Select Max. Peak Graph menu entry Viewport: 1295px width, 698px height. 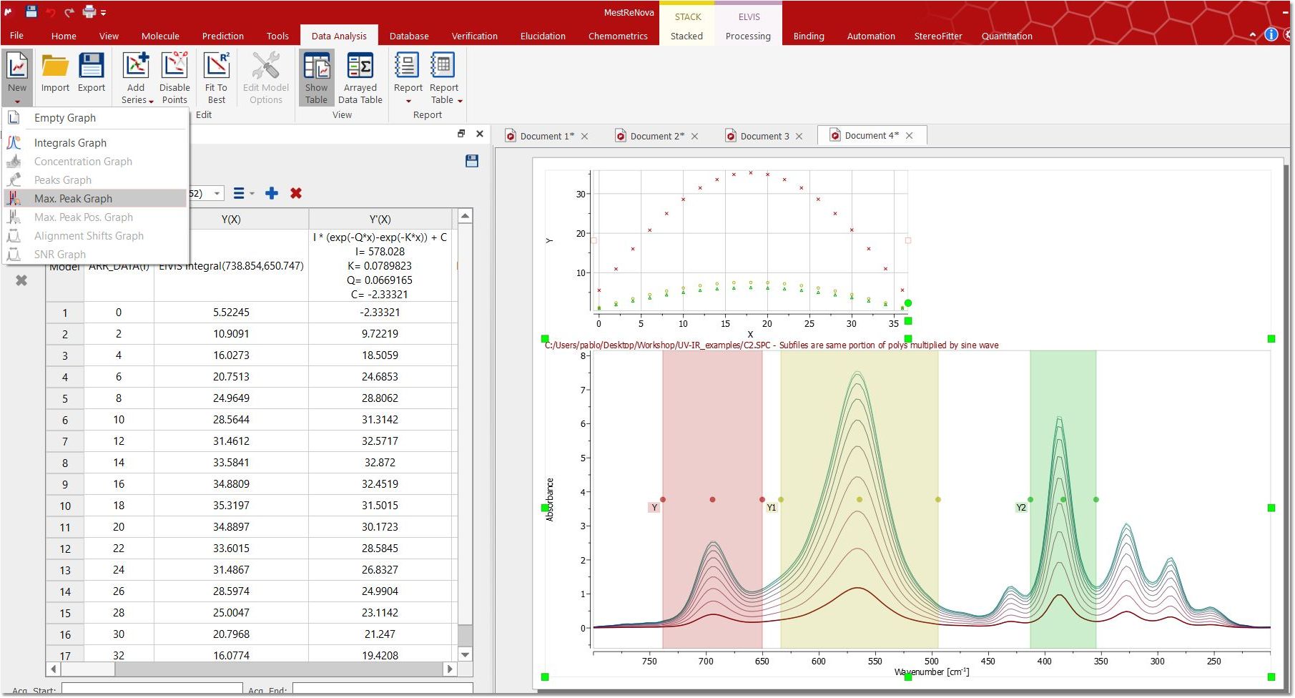pyautogui.click(x=96, y=199)
